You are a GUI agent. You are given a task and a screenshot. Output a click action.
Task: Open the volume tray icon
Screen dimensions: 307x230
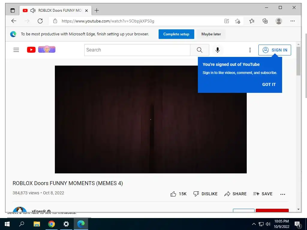point(268,224)
